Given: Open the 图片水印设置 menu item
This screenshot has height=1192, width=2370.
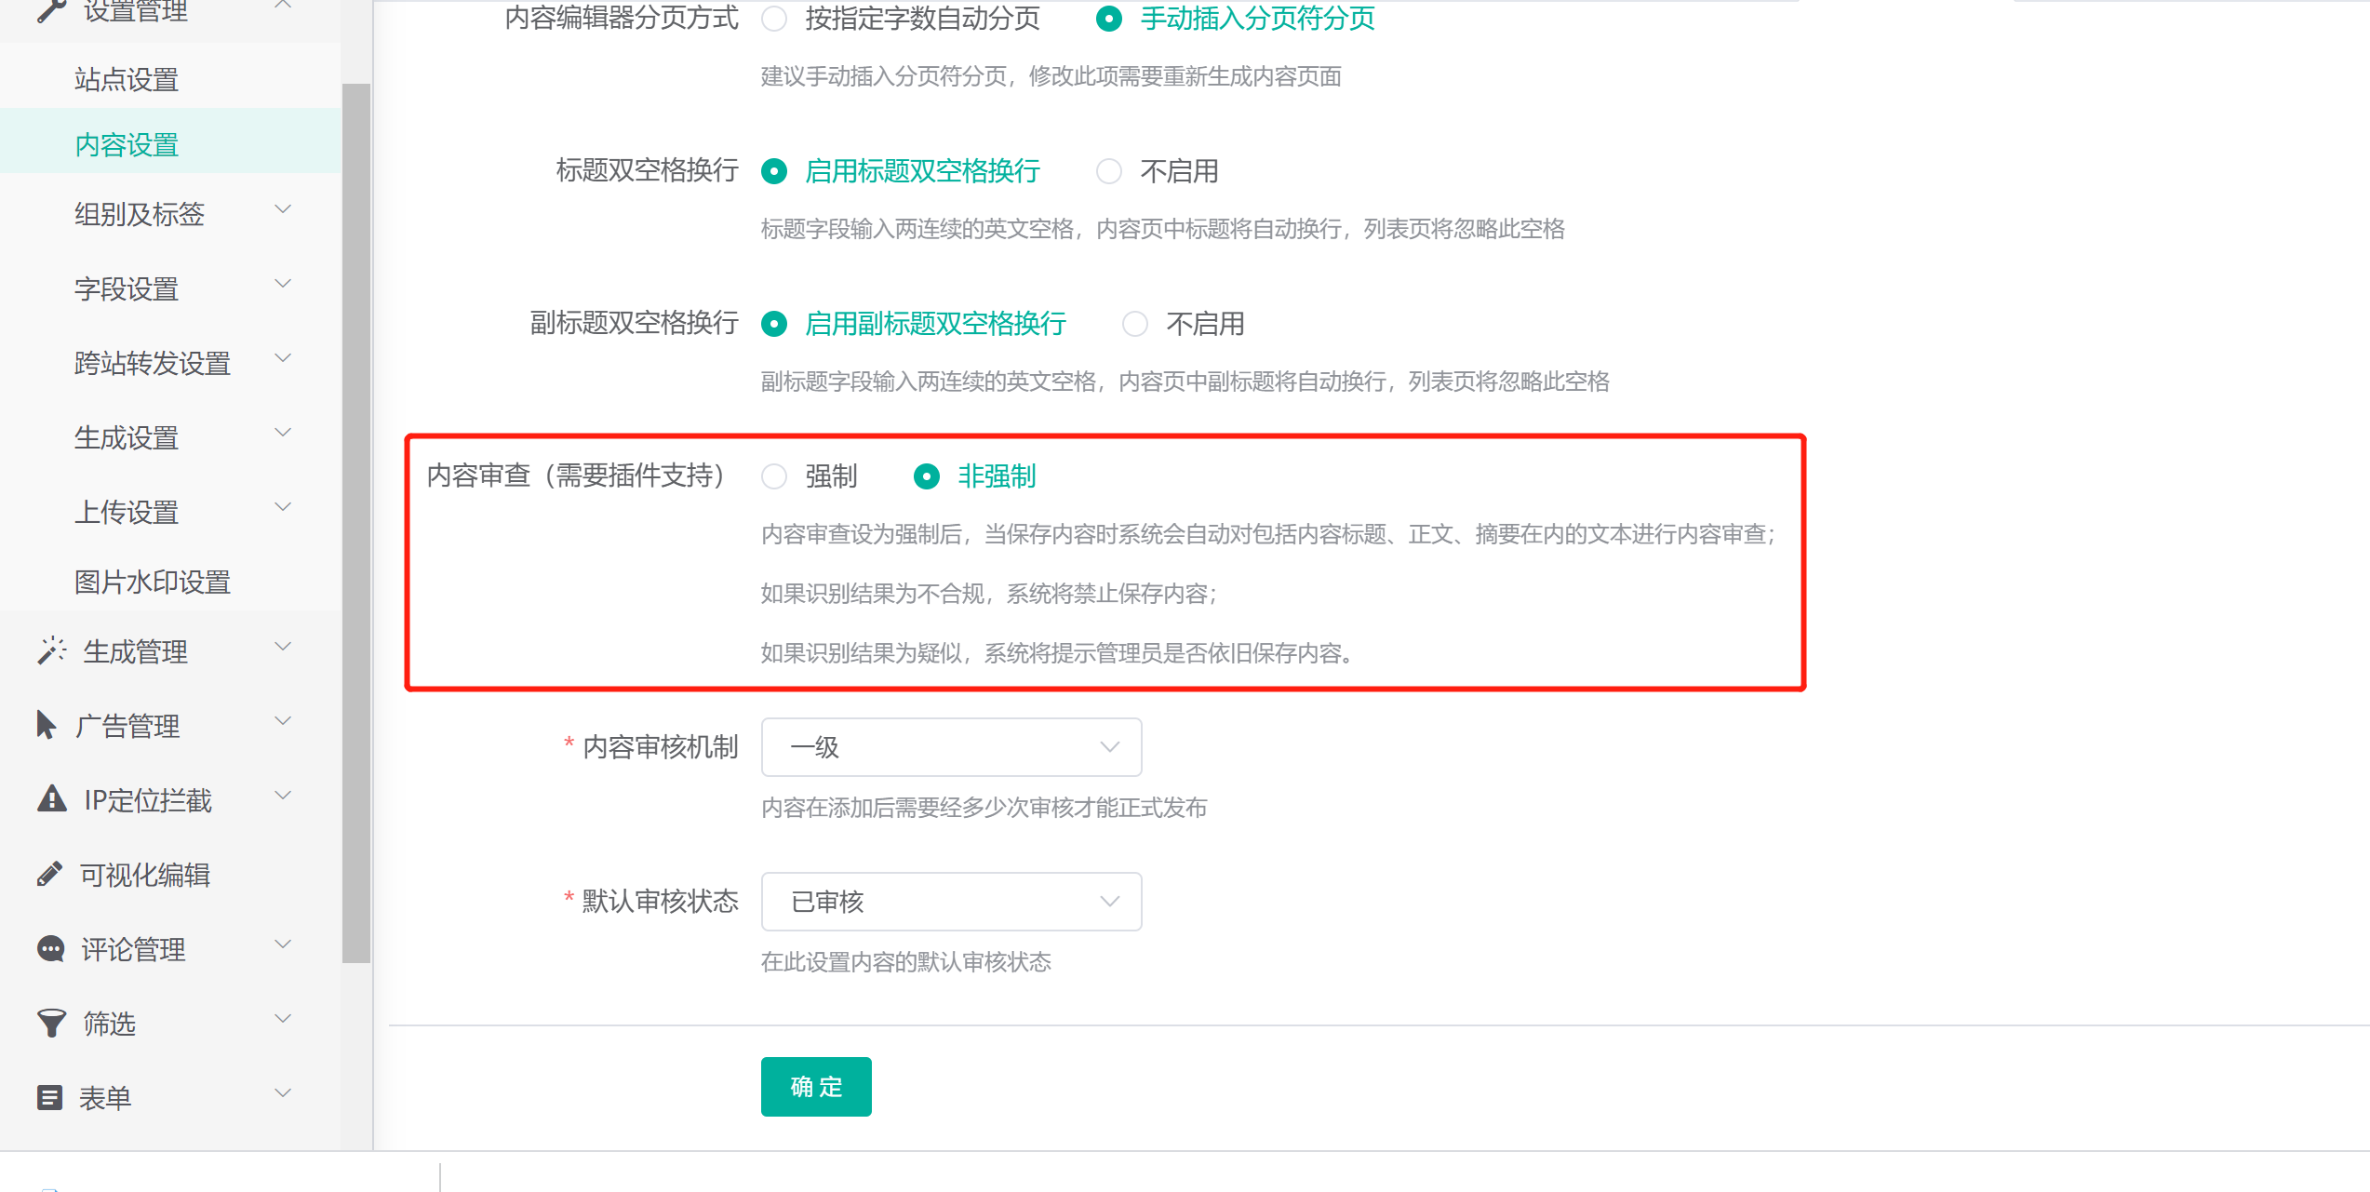Looking at the screenshot, I should [x=153, y=583].
